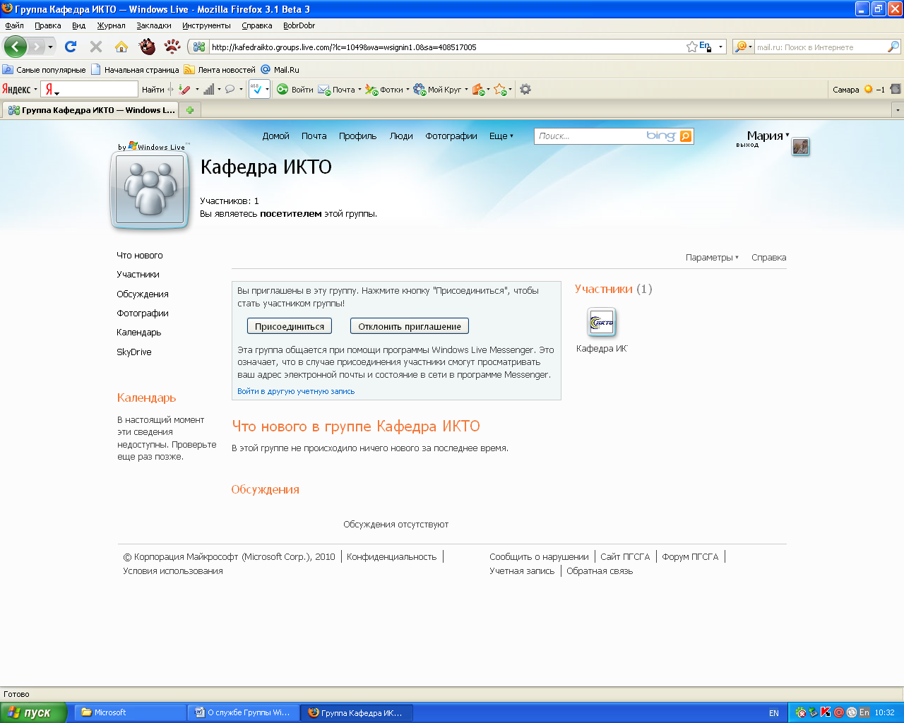Open Yandex toolbar settings gear
Screen dimensions: 904x723
525,89
